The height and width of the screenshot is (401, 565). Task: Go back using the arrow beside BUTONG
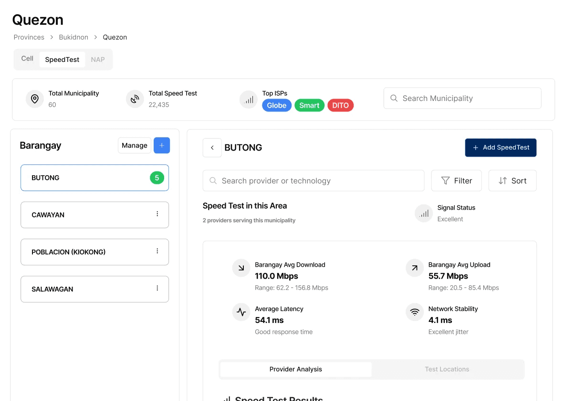(x=212, y=148)
